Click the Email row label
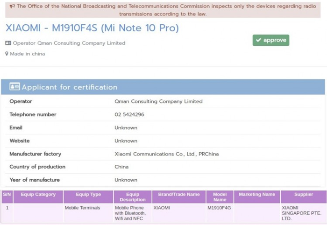 point(16,128)
